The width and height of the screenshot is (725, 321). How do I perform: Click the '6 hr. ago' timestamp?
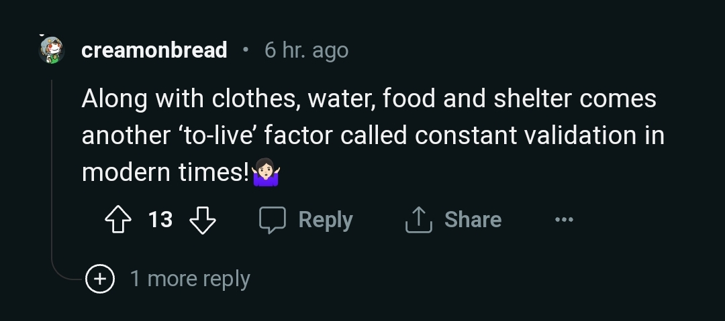click(307, 50)
